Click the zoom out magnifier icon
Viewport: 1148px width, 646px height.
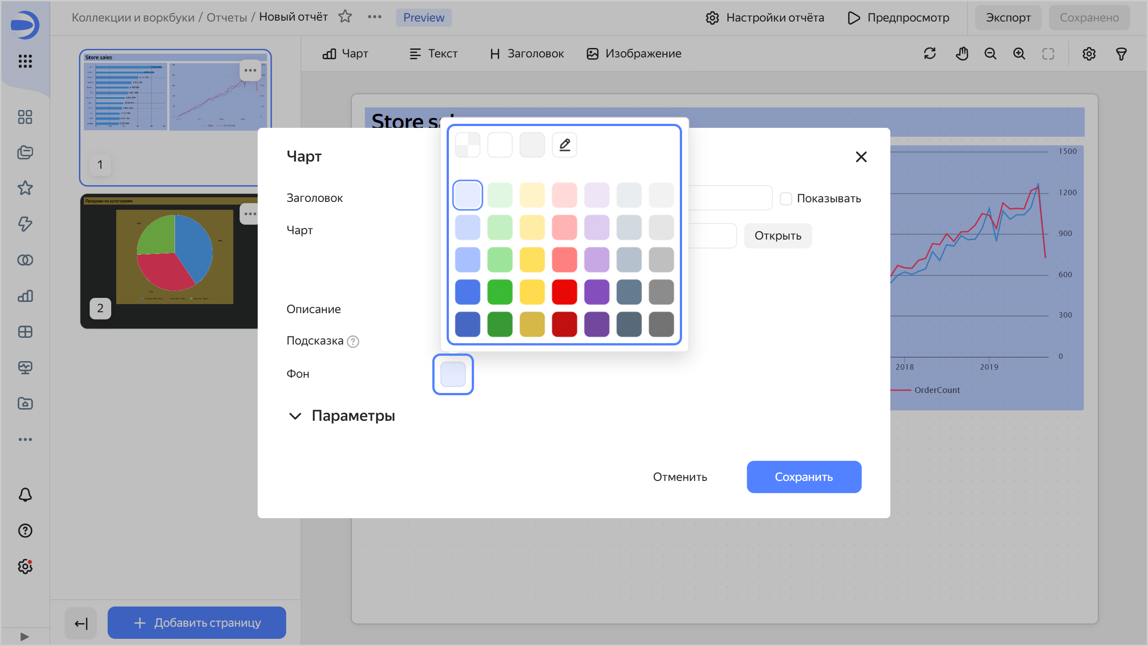(990, 54)
